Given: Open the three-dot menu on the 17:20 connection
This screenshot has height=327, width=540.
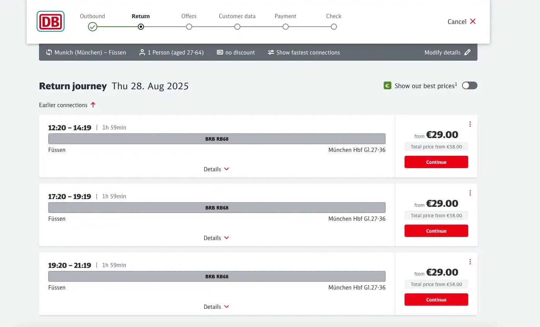Looking at the screenshot, I should pyautogui.click(x=470, y=192).
